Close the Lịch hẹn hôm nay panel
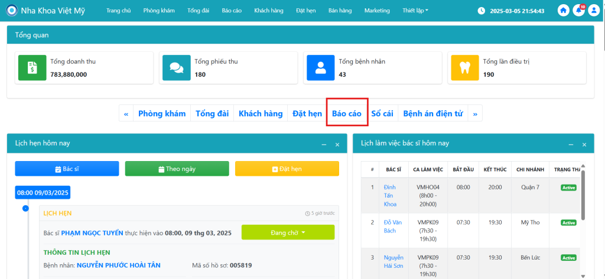The image size is (605, 279). (x=337, y=145)
